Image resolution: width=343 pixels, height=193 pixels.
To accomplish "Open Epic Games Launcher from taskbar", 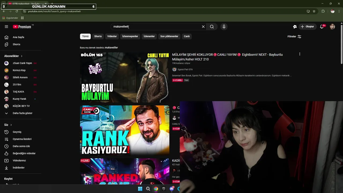I will pos(164,189).
